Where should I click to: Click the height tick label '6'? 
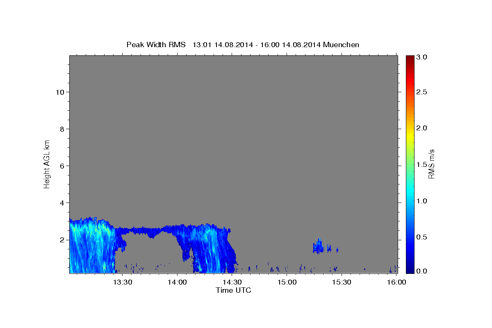click(62, 166)
